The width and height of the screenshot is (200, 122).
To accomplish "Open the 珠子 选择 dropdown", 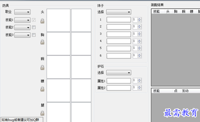I will (119, 12).
